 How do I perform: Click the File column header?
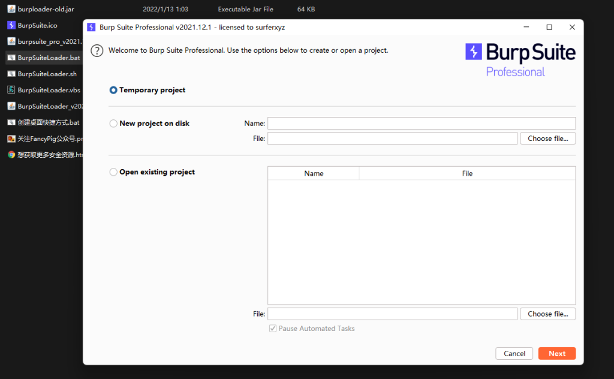coord(467,173)
